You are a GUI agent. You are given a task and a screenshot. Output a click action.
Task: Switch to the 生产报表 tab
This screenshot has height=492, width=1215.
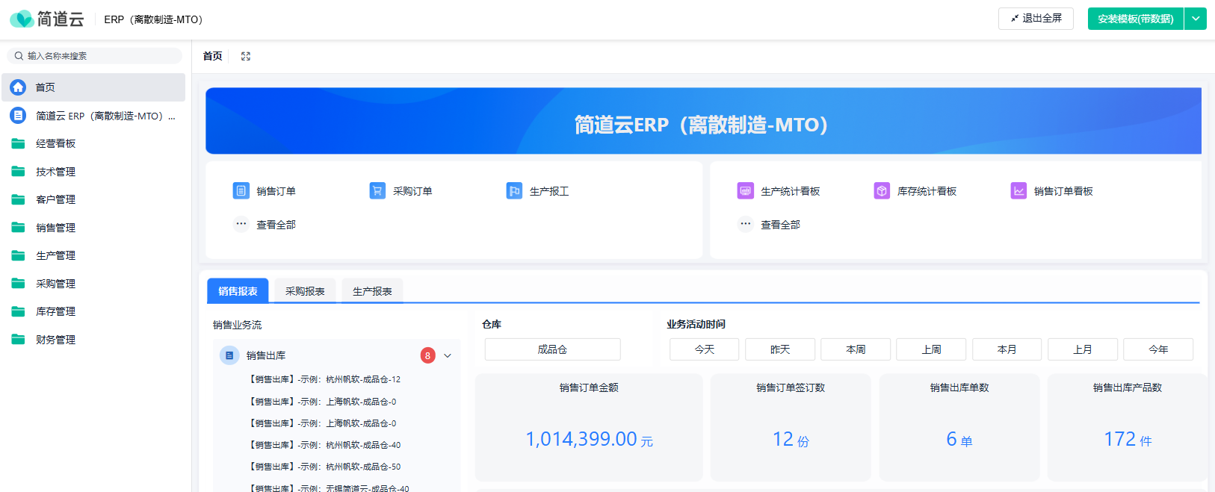(372, 291)
